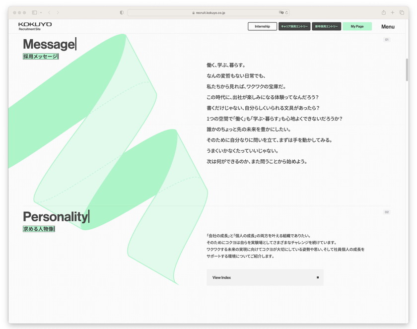Click the 求める人物像 label
Viewport: 417px width, 329px height.
[x=39, y=229]
